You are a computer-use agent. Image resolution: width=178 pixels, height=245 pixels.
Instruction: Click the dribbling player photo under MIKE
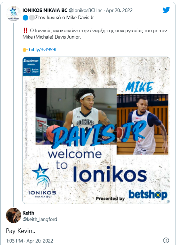[x=143, y=124]
